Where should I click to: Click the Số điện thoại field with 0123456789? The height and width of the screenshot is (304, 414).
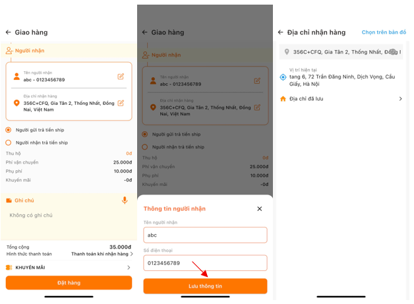205,263
